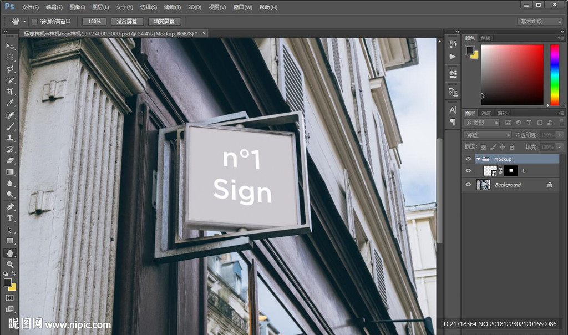Screen dimensions: 568x335
Task: Open the fill value dropdown arrow
Action: (560, 147)
